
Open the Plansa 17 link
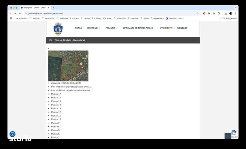click(x=56, y=94)
